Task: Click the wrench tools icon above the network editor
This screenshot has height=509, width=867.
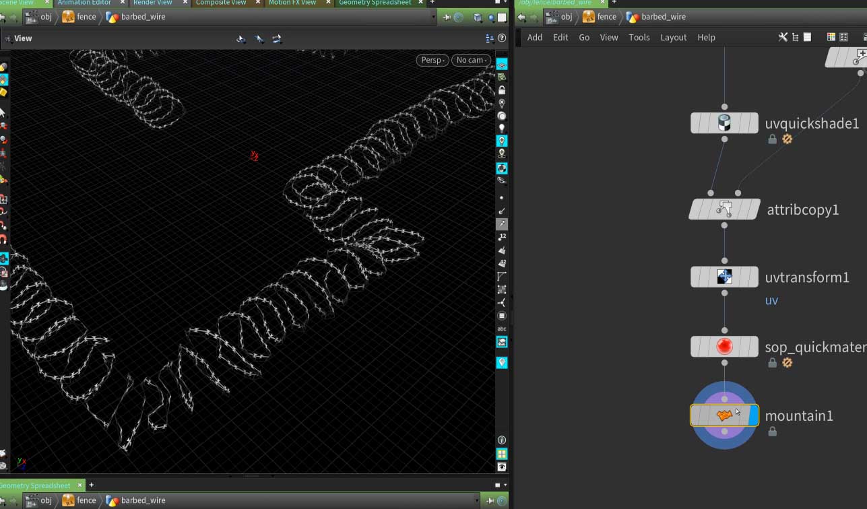Action: coord(783,37)
